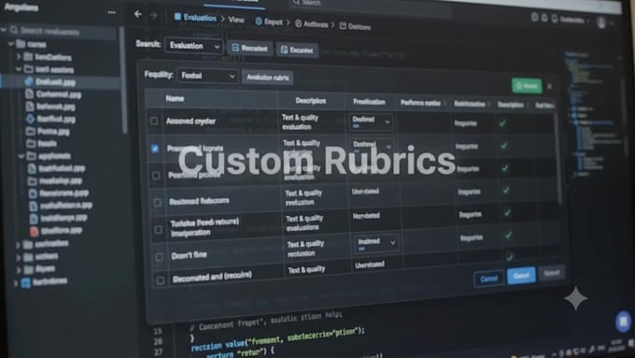635x358 pixels.
Task: Open the Assoved cryder row Freatluation dropdown
Action: pyautogui.click(x=371, y=122)
